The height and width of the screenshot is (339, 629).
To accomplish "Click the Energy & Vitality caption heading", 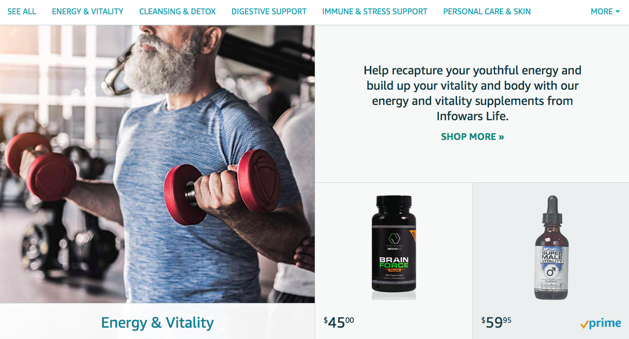I will click(x=157, y=322).
